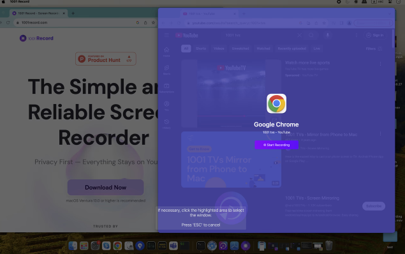Open the ABC input source menu
This screenshot has height=254, width=405.
378,1
